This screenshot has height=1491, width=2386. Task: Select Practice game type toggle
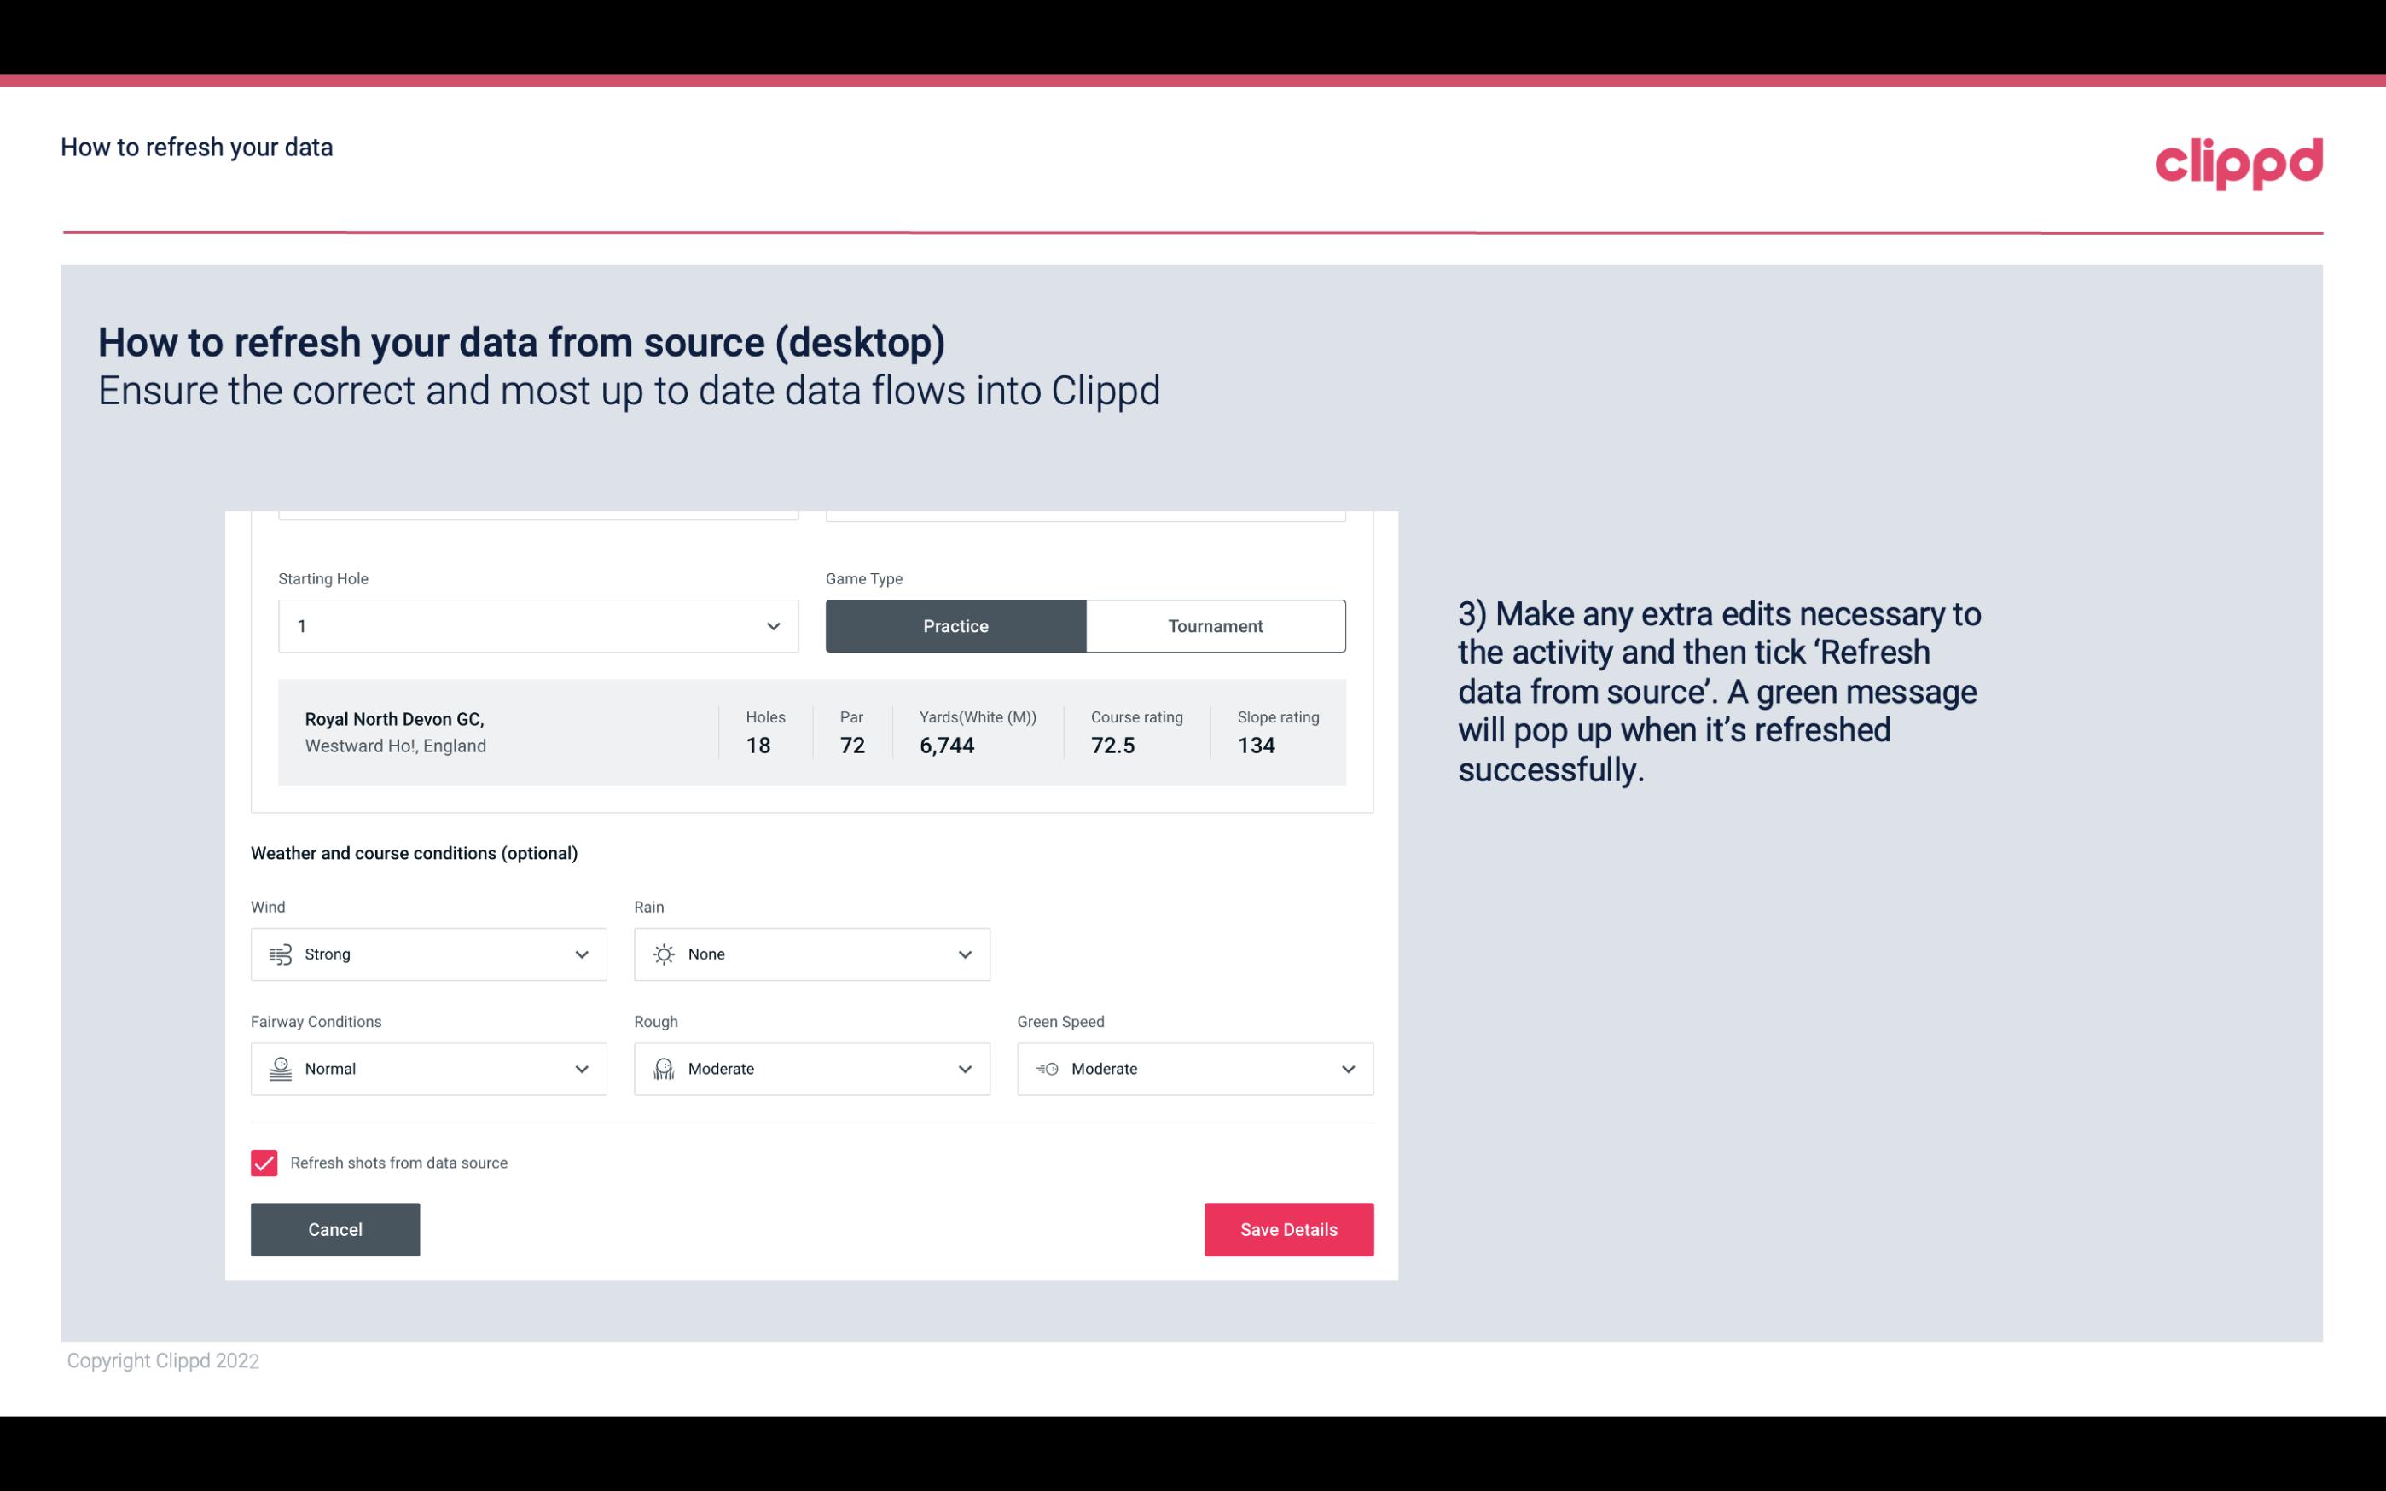point(955,625)
